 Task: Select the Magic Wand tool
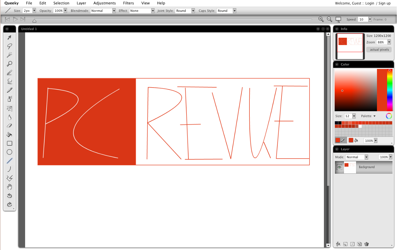click(9, 55)
